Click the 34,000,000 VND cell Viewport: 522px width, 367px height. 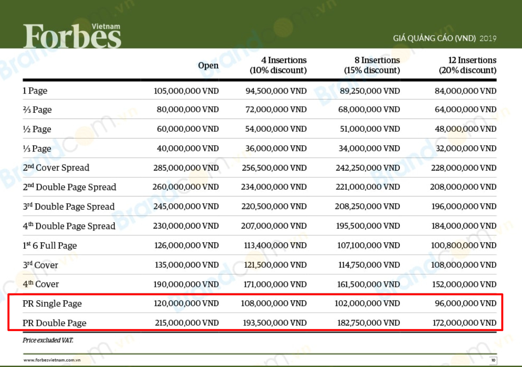point(369,148)
